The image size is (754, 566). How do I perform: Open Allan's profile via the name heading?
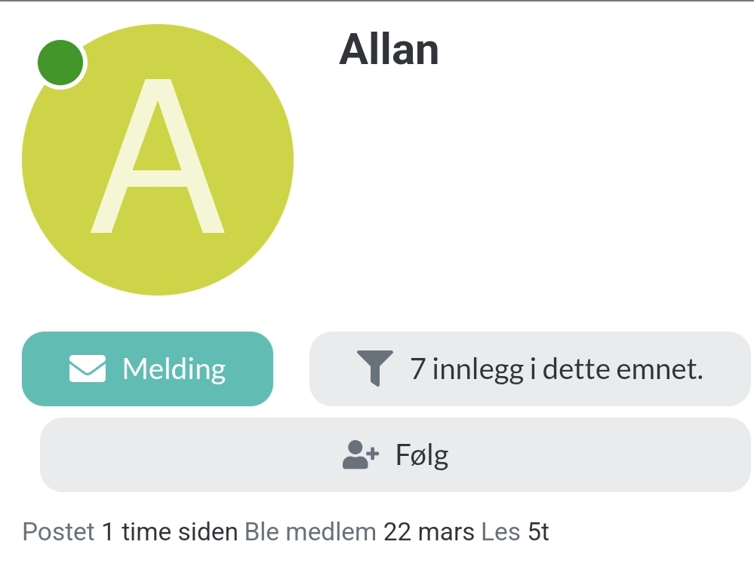(389, 50)
